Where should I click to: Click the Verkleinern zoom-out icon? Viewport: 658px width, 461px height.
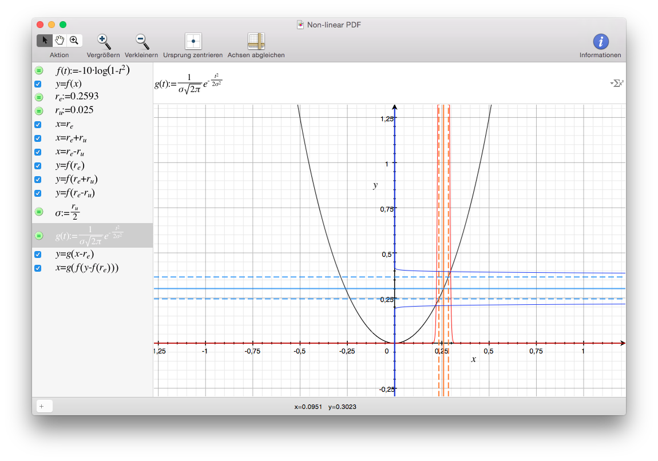[x=142, y=42]
